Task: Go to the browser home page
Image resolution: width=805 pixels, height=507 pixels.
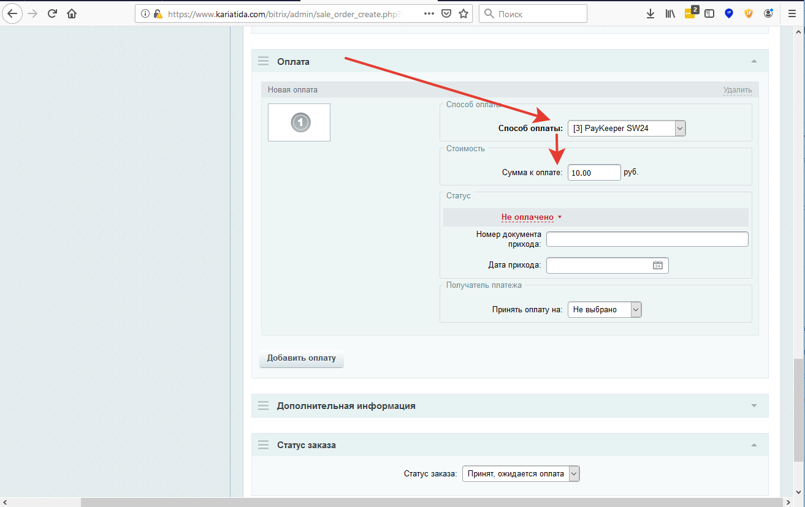Action: pyautogui.click(x=72, y=13)
